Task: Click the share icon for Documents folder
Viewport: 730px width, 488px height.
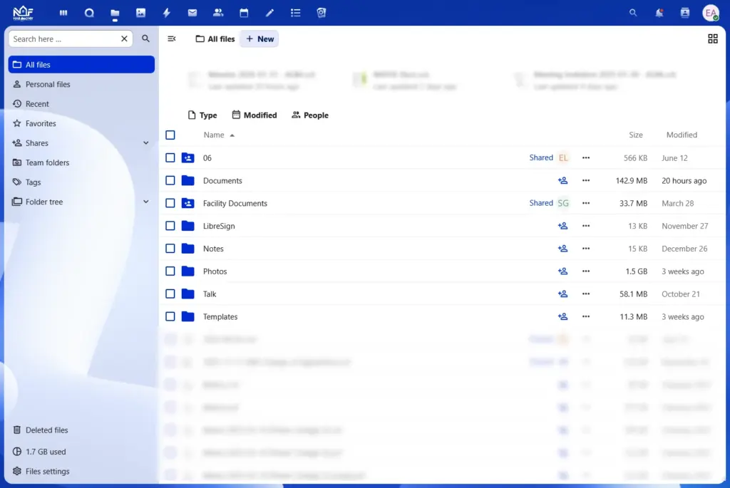Action: [562, 181]
